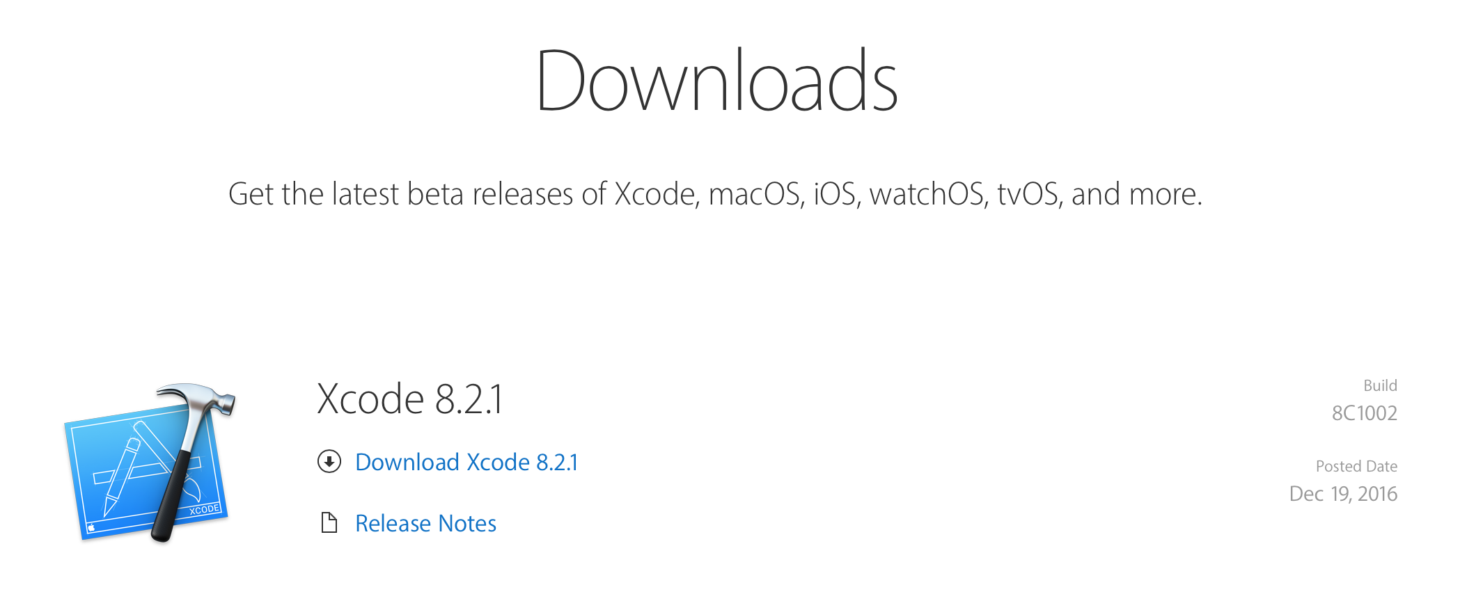Click the steel hammer head on Xcode icon

(x=197, y=399)
